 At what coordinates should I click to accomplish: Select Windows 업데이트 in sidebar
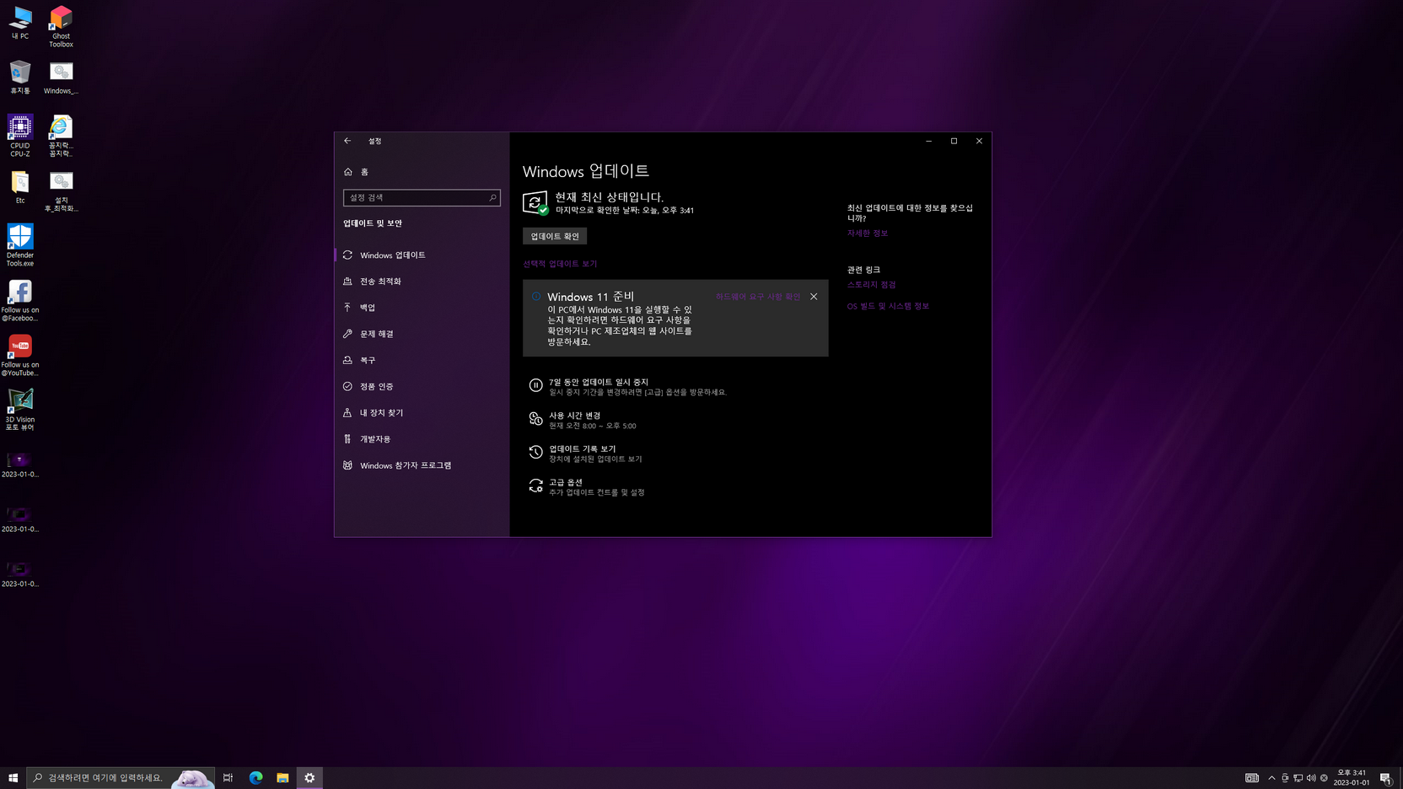tap(422, 255)
